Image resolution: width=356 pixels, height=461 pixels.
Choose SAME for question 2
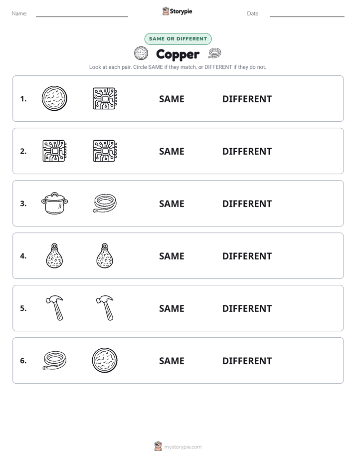click(172, 151)
